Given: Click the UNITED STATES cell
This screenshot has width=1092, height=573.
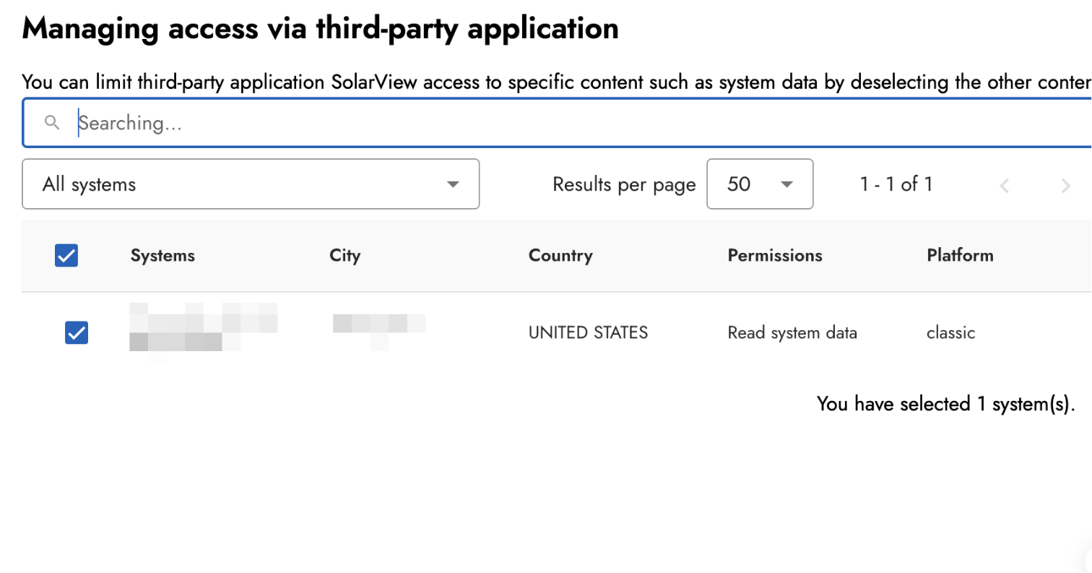Looking at the screenshot, I should [589, 332].
